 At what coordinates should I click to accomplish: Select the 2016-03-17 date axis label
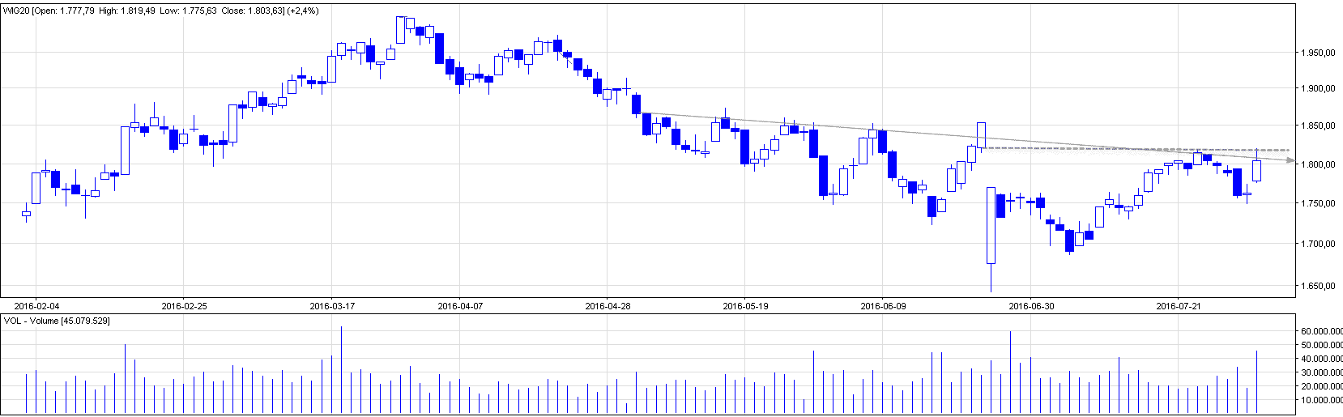point(332,306)
